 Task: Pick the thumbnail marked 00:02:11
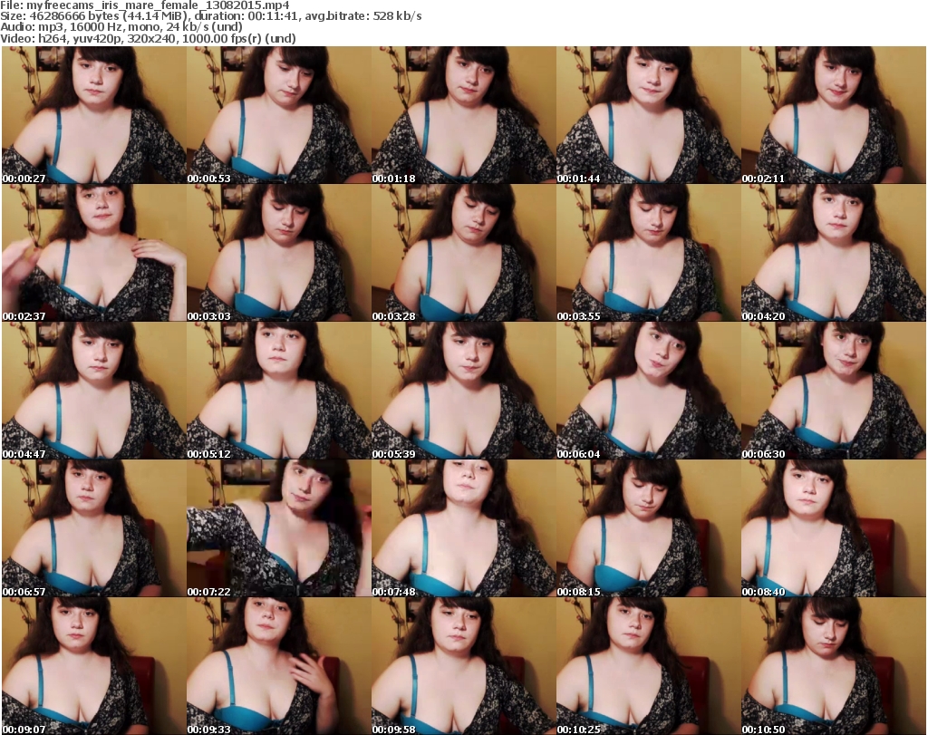coord(834,115)
